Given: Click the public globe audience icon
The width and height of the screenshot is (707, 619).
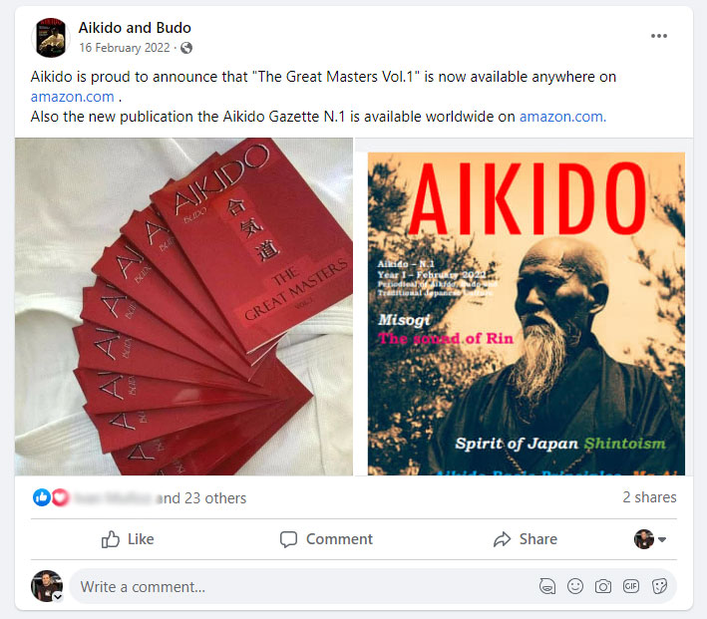Looking at the screenshot, I should click(x=186, y=48).
